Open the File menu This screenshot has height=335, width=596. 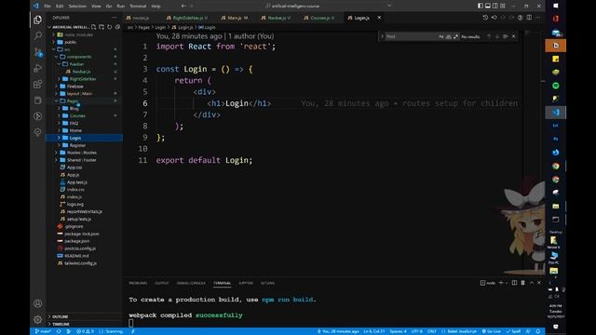coord(47,6)
